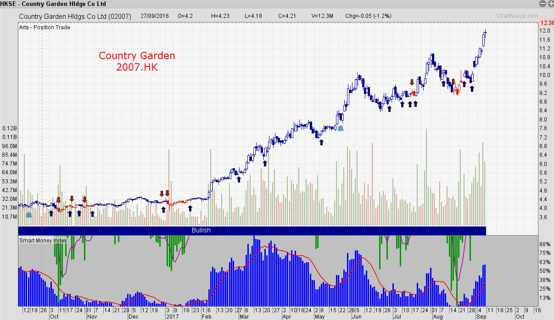This screenshot has width=554, height=320.
Task: Click the Country Garden Hldgs Co Ltd (02007) title
Action: pos(75,16)
